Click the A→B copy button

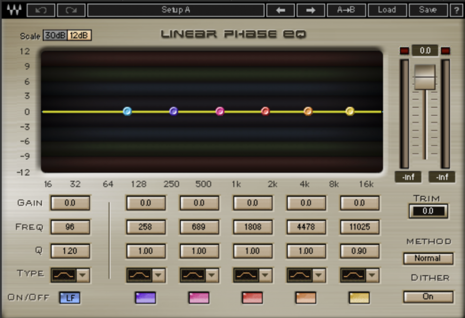point(346,10)
